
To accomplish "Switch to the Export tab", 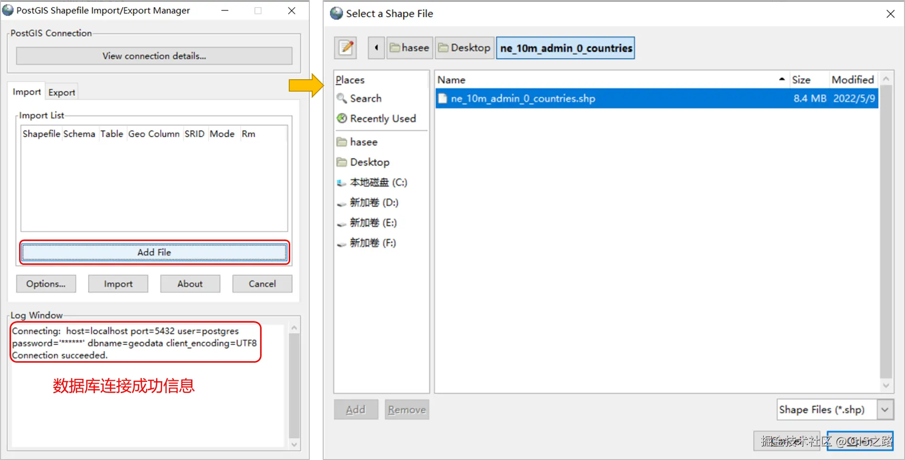I will click(x=62, y=92).
